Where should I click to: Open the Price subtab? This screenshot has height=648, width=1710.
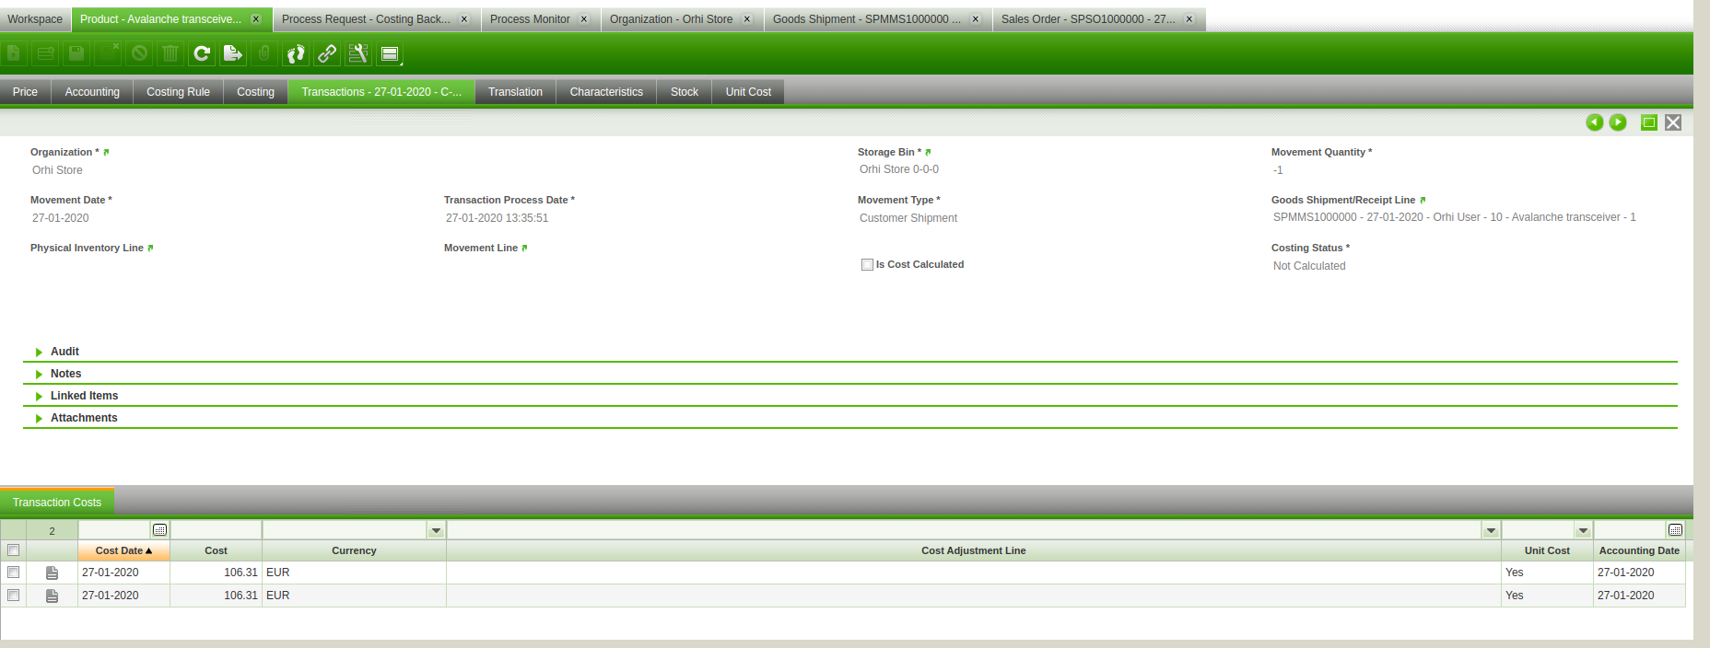click(x=26, y=92)
